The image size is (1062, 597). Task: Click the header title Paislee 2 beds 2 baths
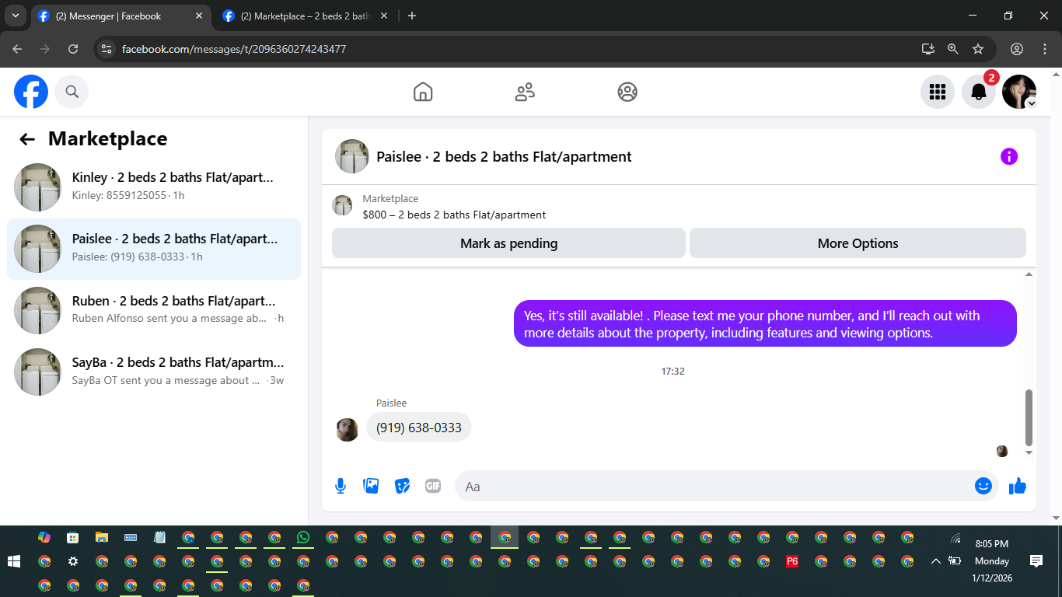[x=504, y=156]
